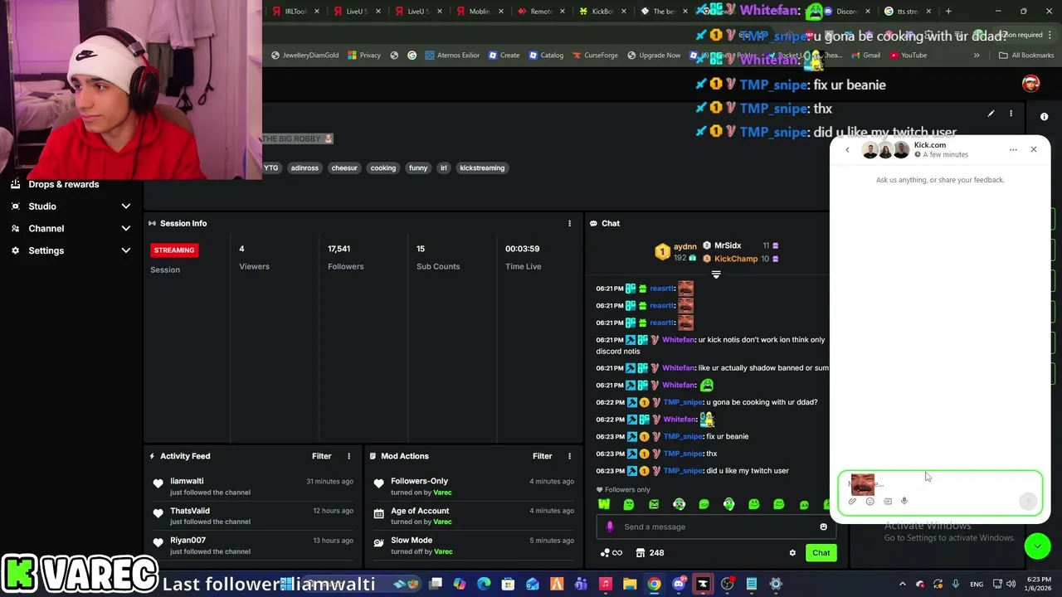
Task: Open Google Chrome in the taskbar
Action: coord(655,584)
